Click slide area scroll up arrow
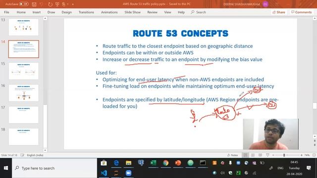Image resolution: width=317 pixels, height=178 pixels. click(x=315, y=18)
